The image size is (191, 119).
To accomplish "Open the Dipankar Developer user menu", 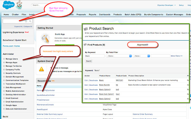I will click(x=167, y=5).
